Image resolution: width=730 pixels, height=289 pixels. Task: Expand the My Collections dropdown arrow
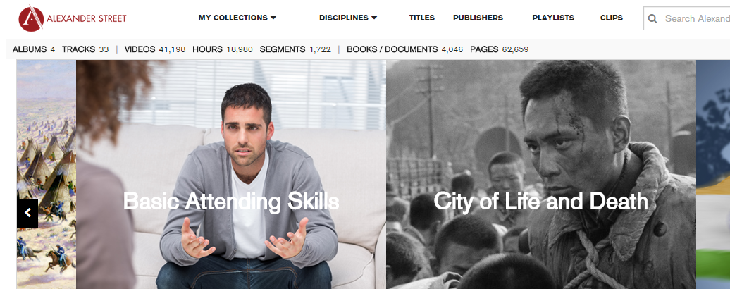273,18
